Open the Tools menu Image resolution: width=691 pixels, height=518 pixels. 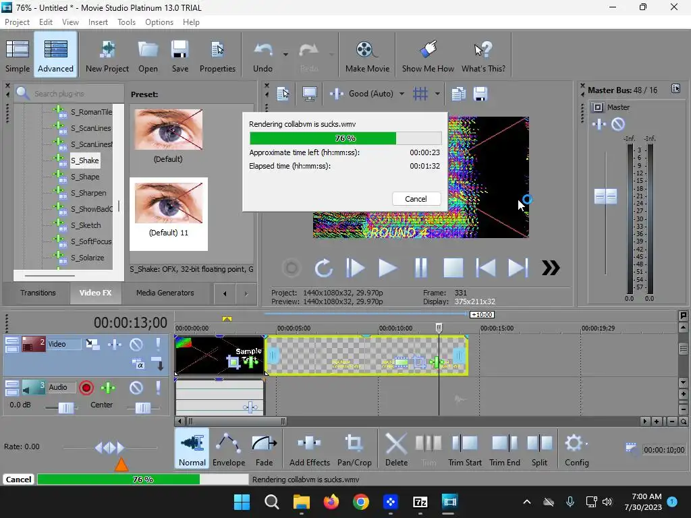(126, 22)
